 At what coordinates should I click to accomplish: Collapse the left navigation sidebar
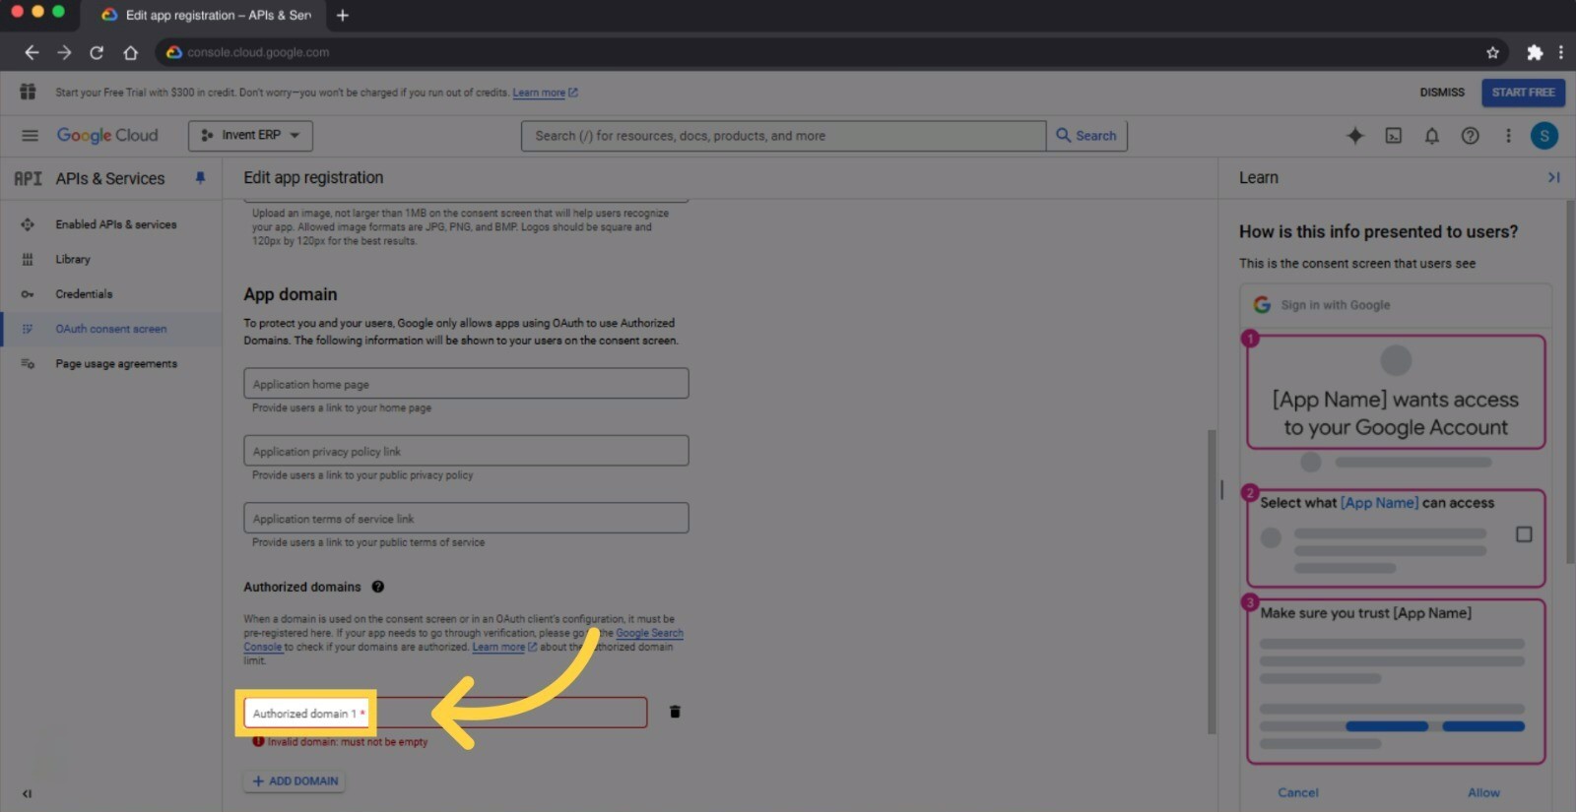pos(27,793)
